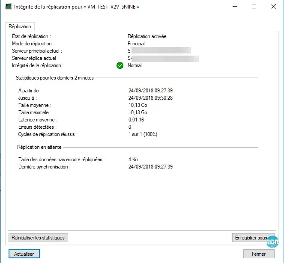Click the blurred Serveur réplica actuel name
Screen dimensions: 284x263
point(163,58)
